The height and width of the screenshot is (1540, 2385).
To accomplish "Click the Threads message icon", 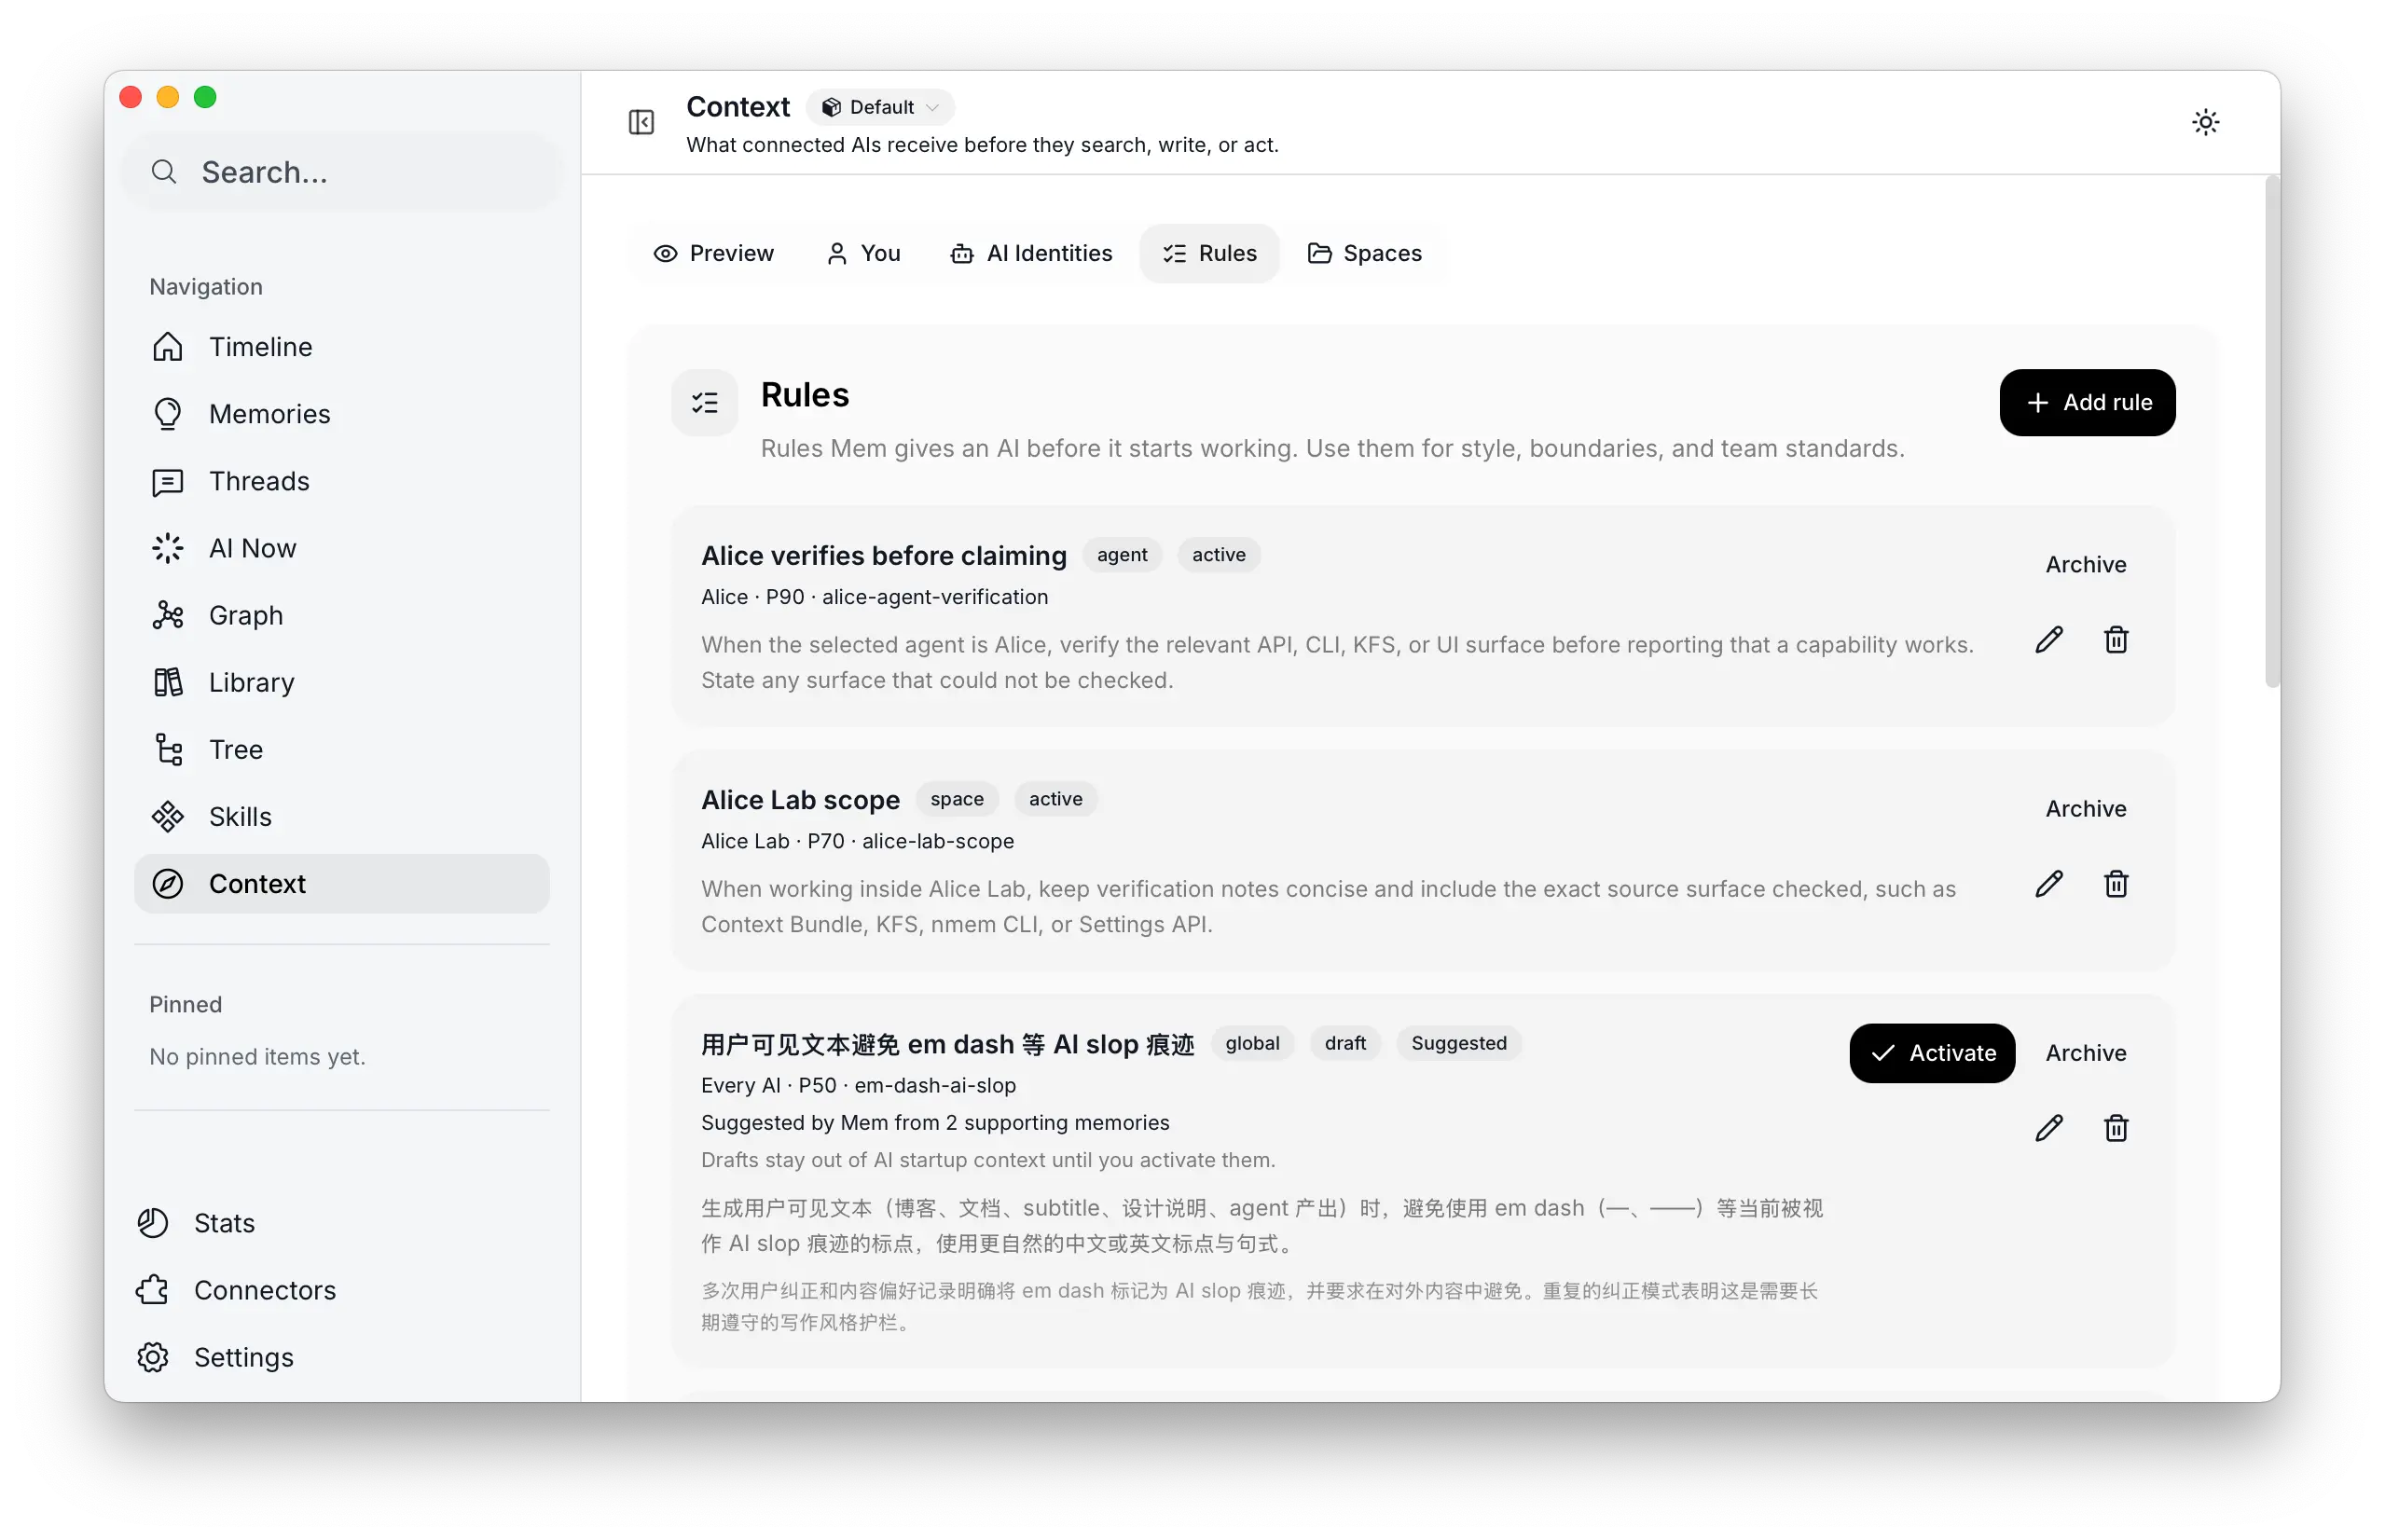I will click(168, 481).
